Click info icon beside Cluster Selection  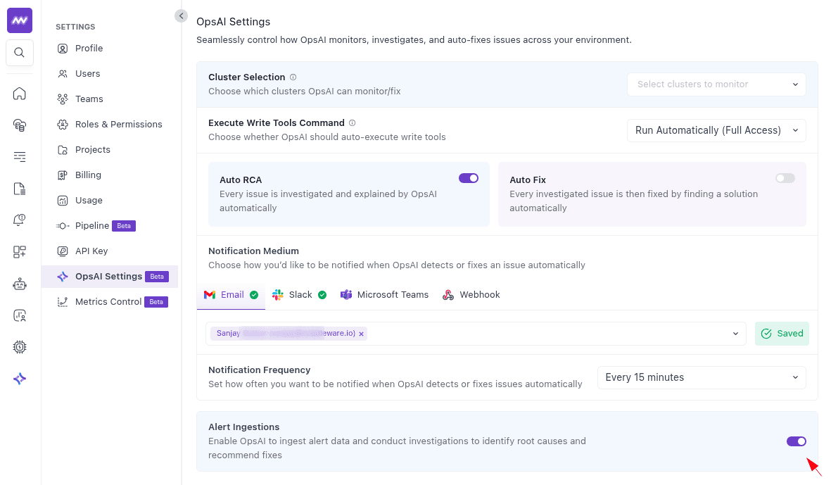coord(293,77)
